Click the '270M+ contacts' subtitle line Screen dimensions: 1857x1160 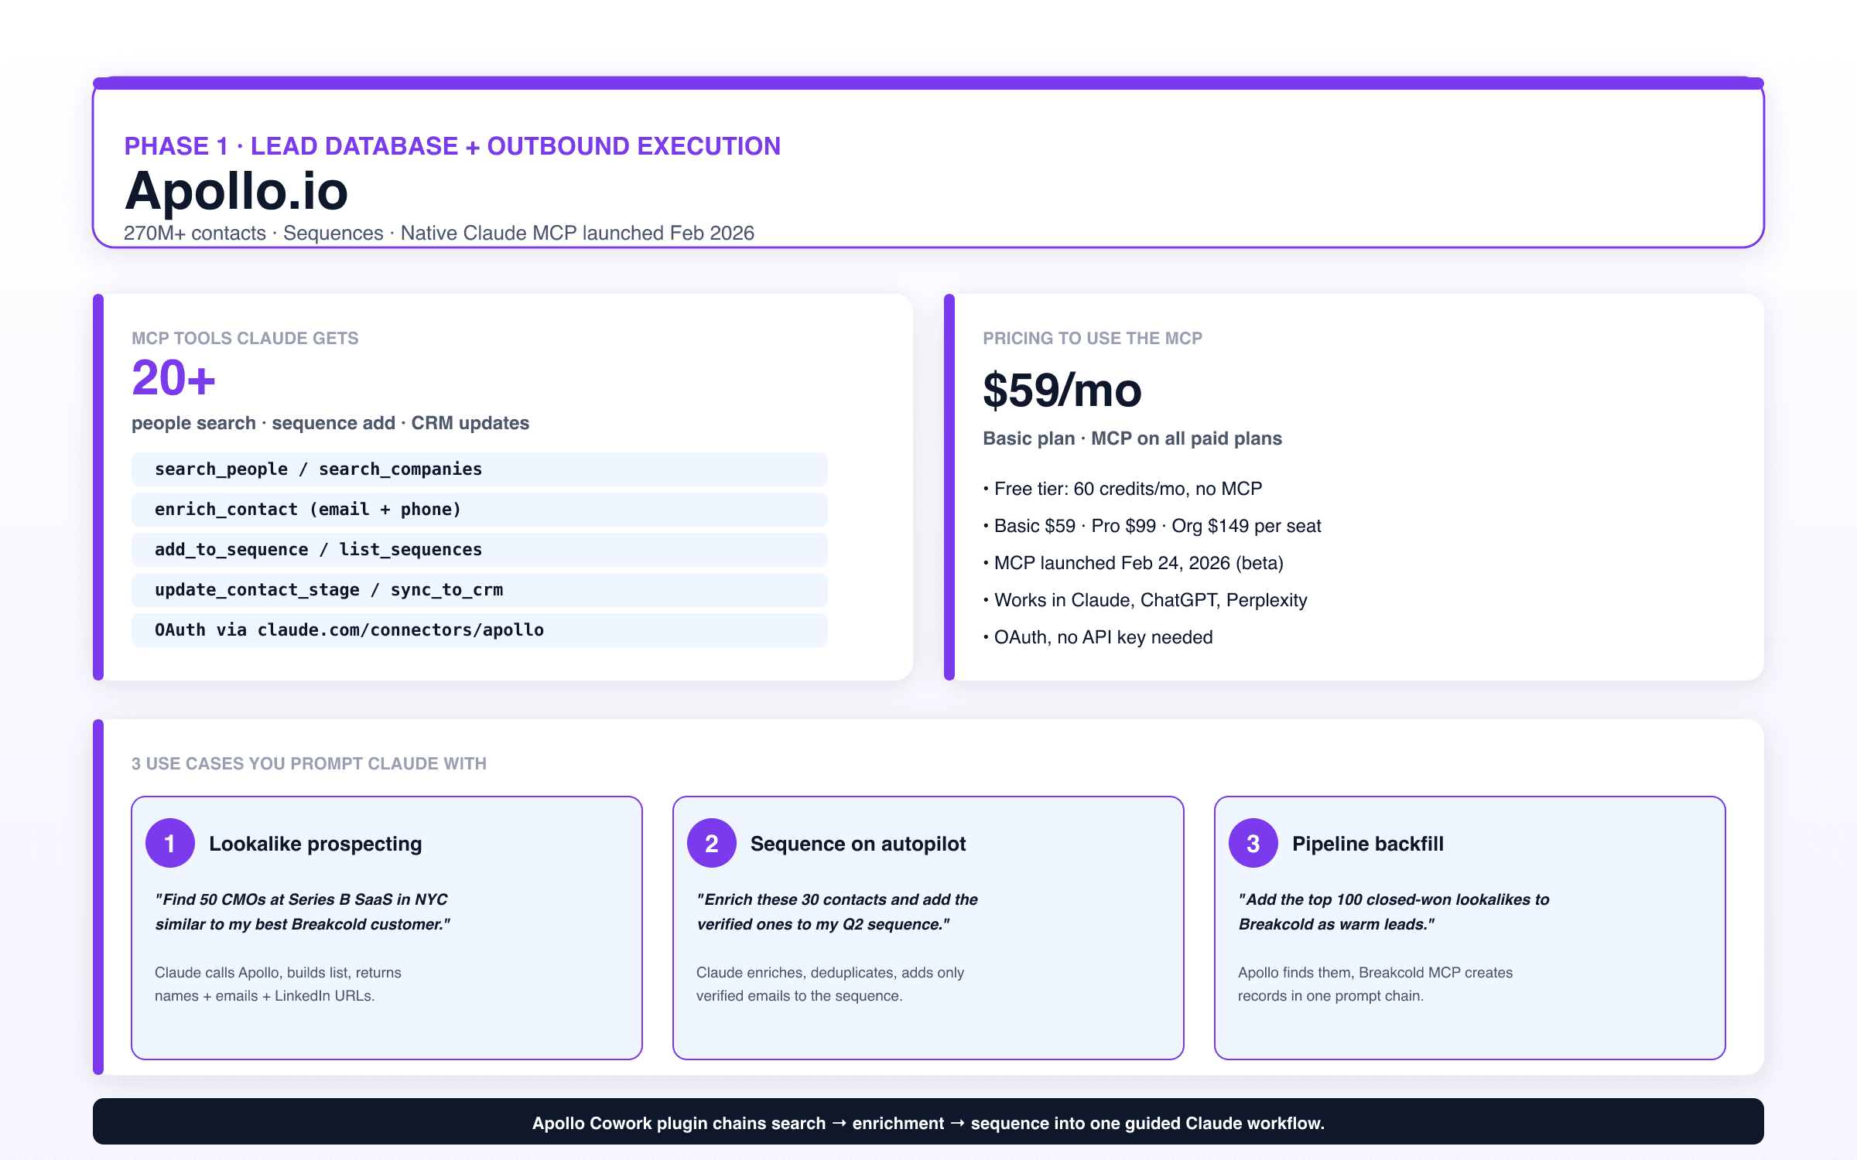click(439, 233)
